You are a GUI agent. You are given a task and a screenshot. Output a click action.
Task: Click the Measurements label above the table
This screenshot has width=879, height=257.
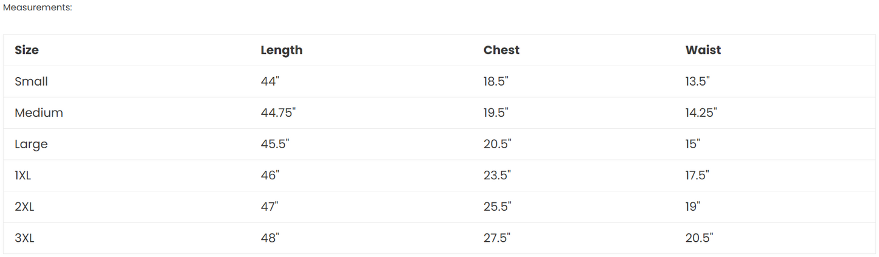pyautogui.click(x=38, y=7)
